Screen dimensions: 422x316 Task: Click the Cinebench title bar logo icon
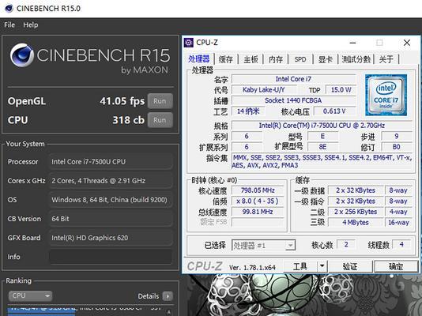[9, 9]
